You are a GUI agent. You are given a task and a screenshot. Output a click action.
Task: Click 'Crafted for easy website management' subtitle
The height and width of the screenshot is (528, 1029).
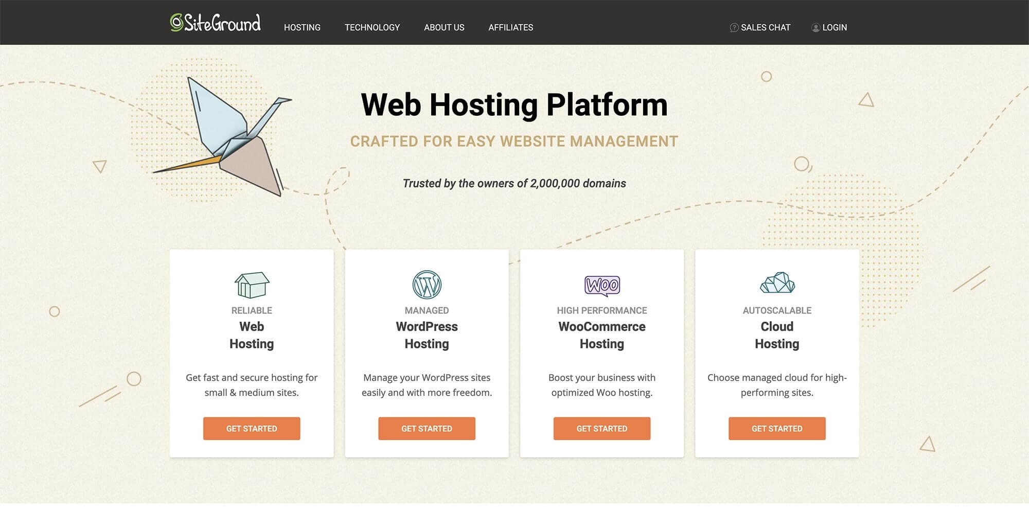514,142
